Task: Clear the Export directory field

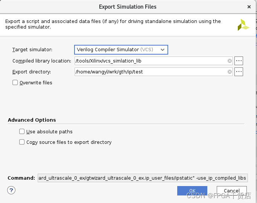Action: 230,72
